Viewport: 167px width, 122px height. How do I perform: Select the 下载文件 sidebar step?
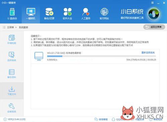coord(12,91)
